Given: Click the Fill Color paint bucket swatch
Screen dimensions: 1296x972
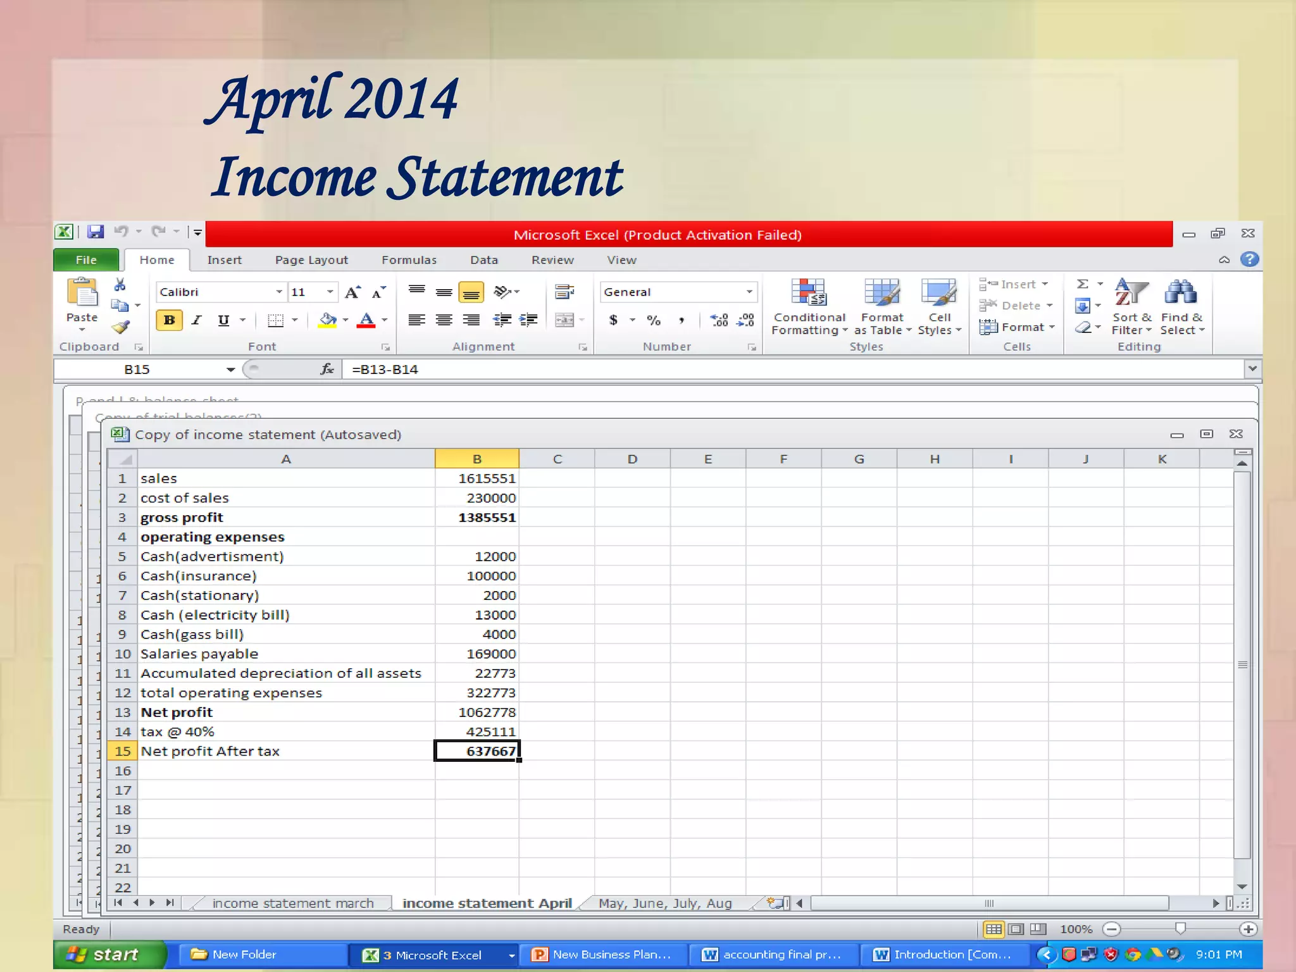Looking at the screenshot, I should click(327, 320).
